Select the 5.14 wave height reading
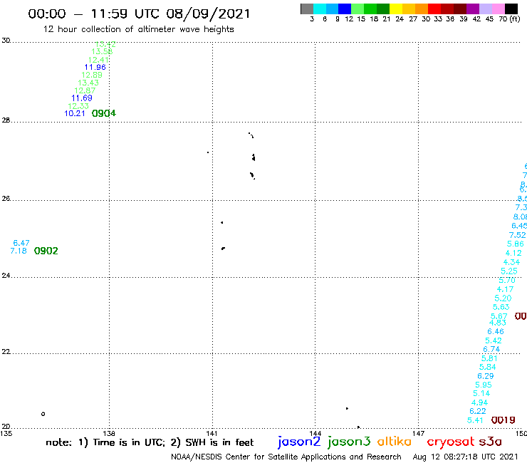The image size is (527, 463). pyautogui.click(x=481, y=393)
